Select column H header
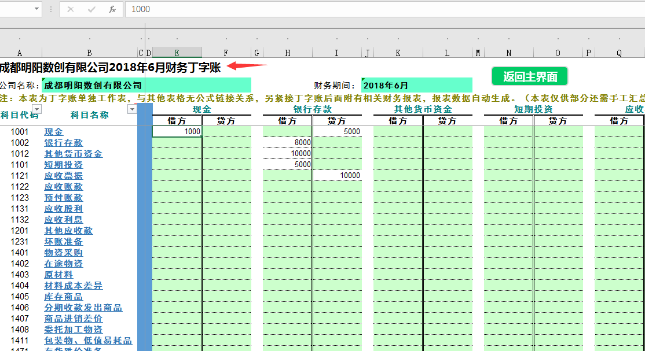Screen dimensions: 645x351 (x=288, y=53)
